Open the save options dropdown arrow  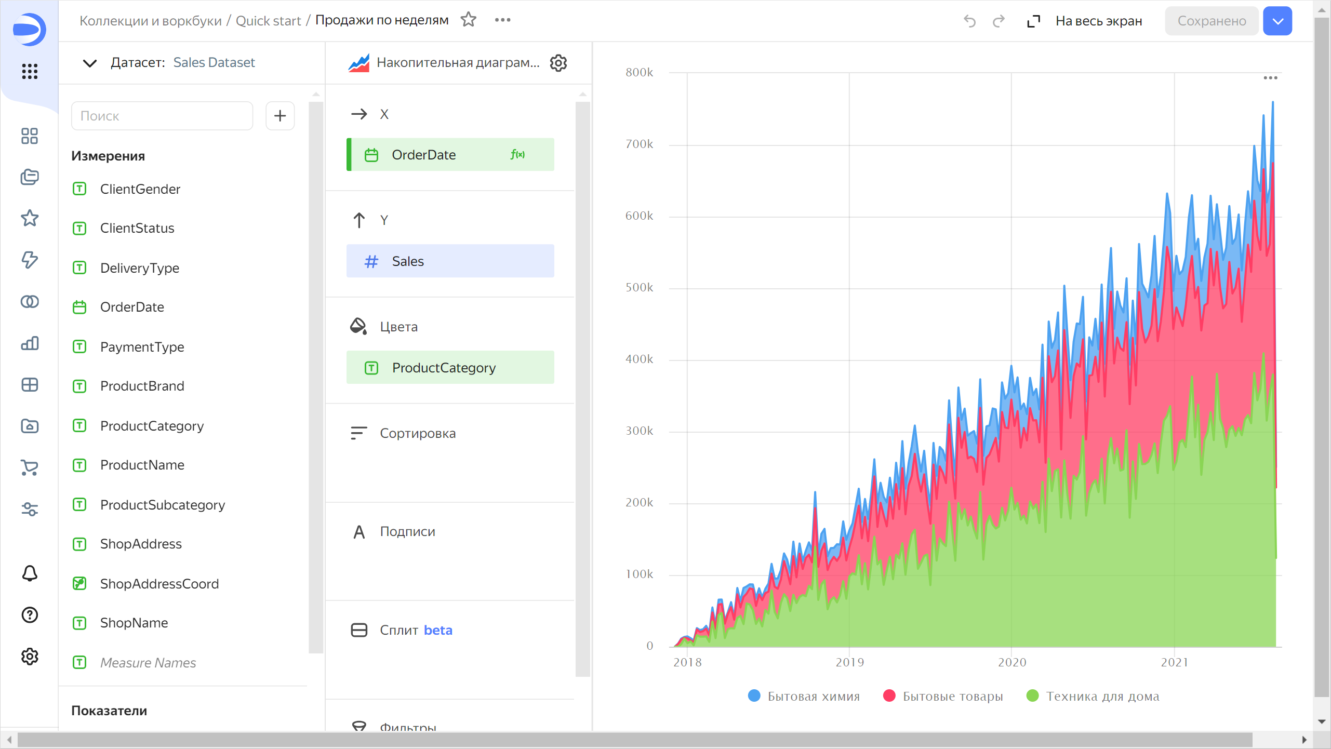(1277, 21)
